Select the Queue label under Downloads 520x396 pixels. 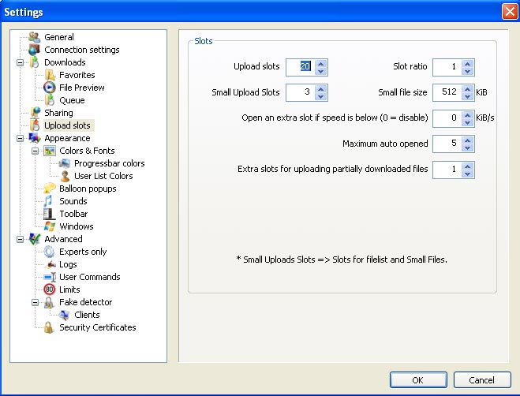click(x=72, y=100)
